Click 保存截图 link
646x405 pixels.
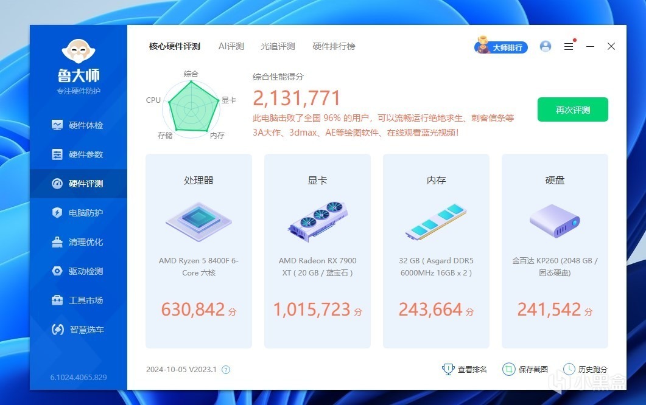click(x=525, y=369)
